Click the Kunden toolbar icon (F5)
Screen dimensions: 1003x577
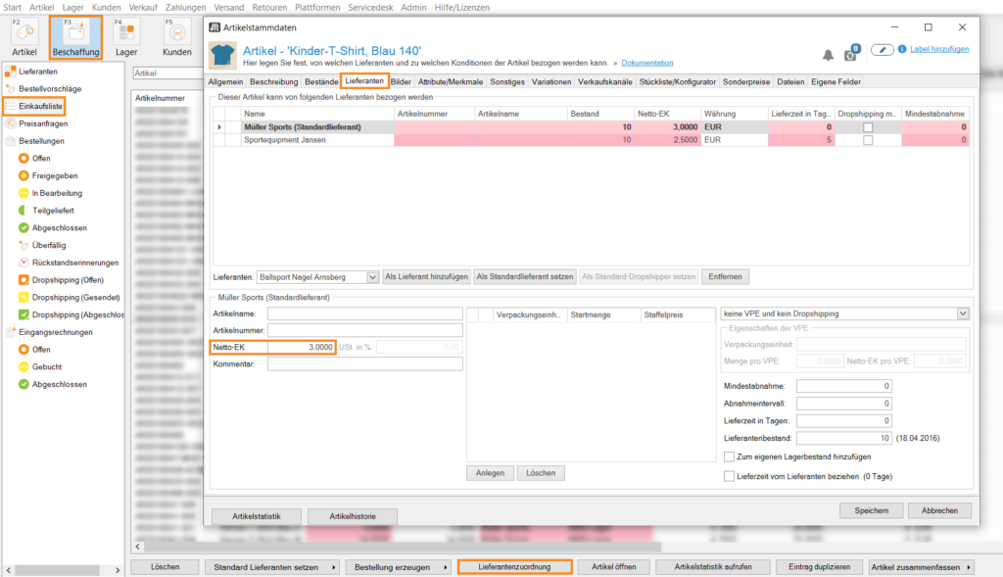[176, 35]
